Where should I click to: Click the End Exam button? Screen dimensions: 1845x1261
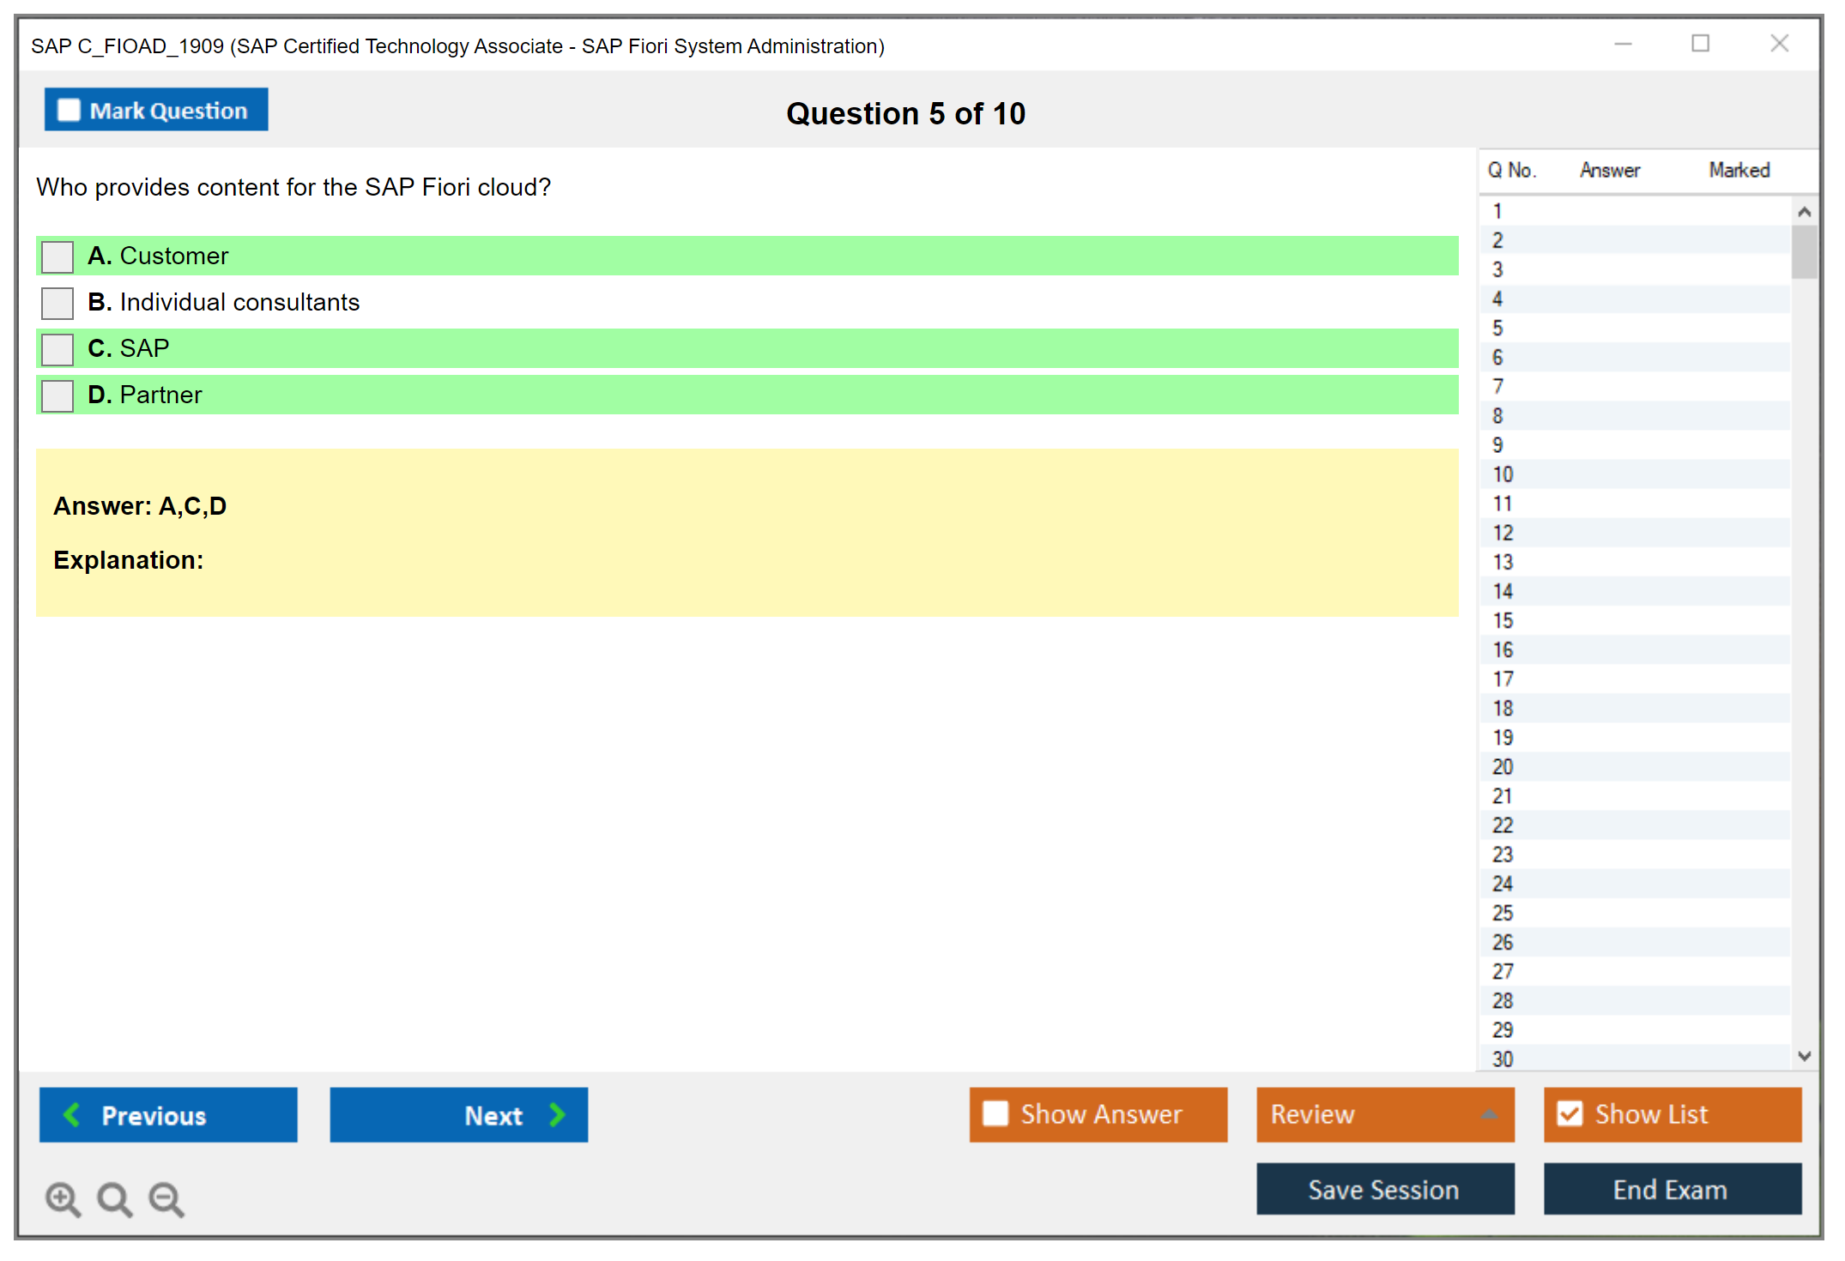(x=1671, y=1189)
